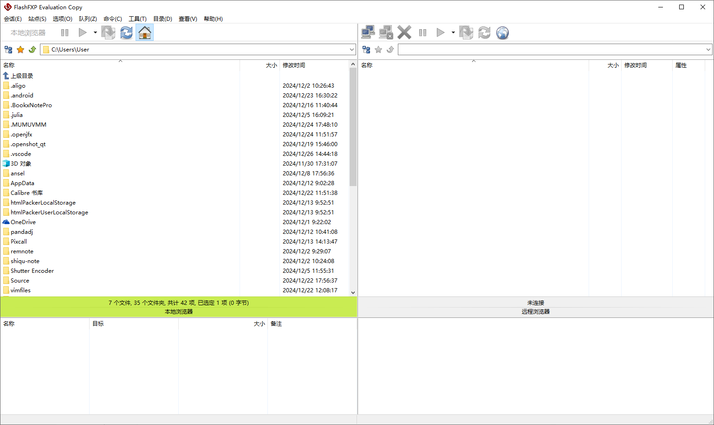Open the 站点(S) menu
The image size is (714, 425).
tap(37, 19)
